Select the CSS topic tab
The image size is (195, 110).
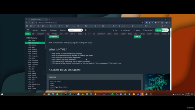point(33,34)
